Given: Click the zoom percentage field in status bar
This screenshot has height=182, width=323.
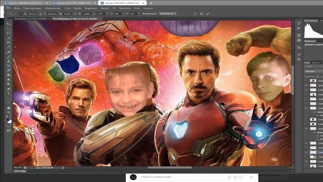Looking at the screenshot, I should [18, 168].
